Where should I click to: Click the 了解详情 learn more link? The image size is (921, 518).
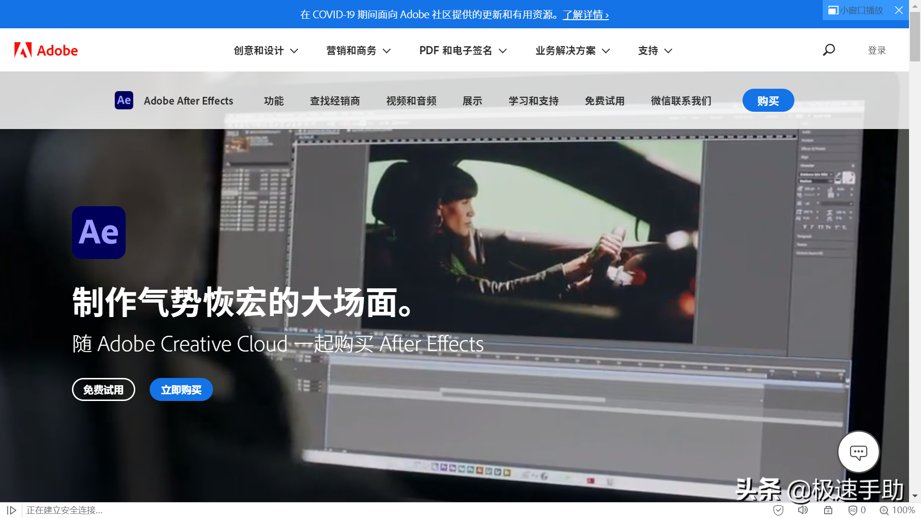pos(583,14)
